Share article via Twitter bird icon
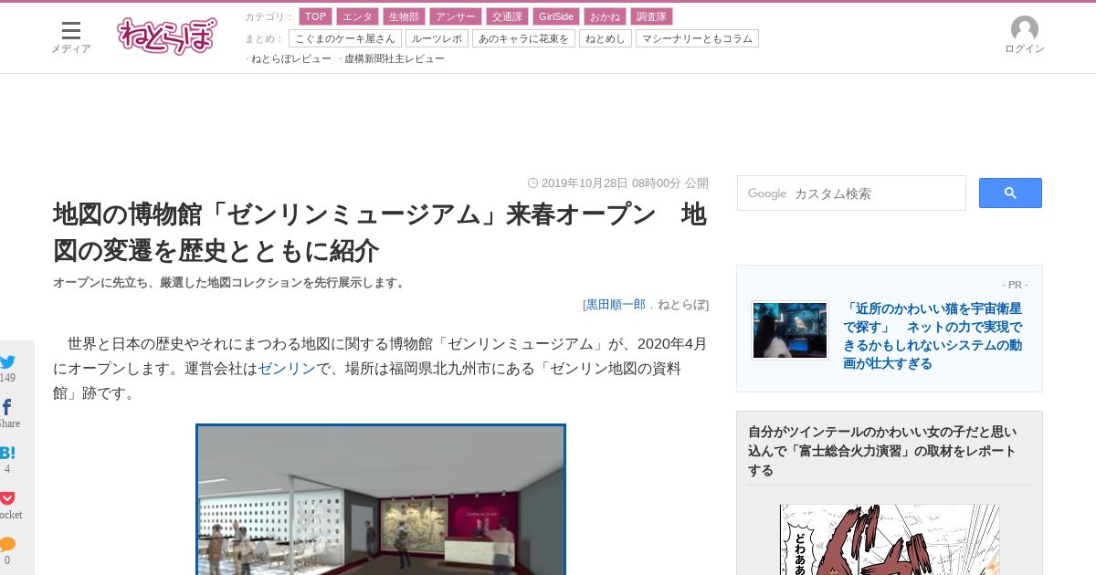 point(7,361)
